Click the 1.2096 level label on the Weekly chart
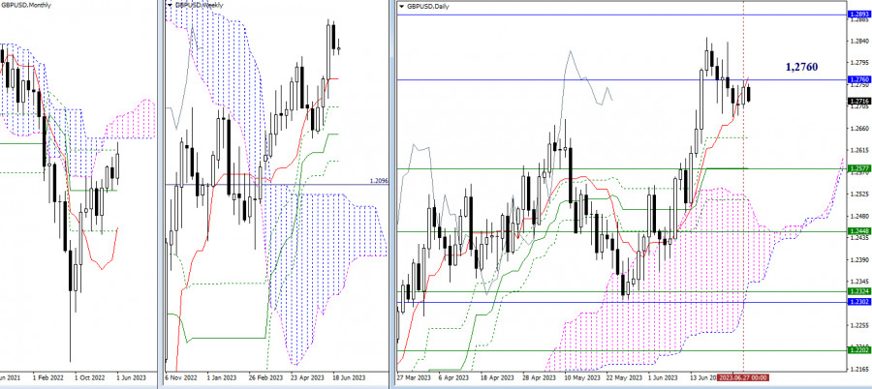 (x=377, y=181)
